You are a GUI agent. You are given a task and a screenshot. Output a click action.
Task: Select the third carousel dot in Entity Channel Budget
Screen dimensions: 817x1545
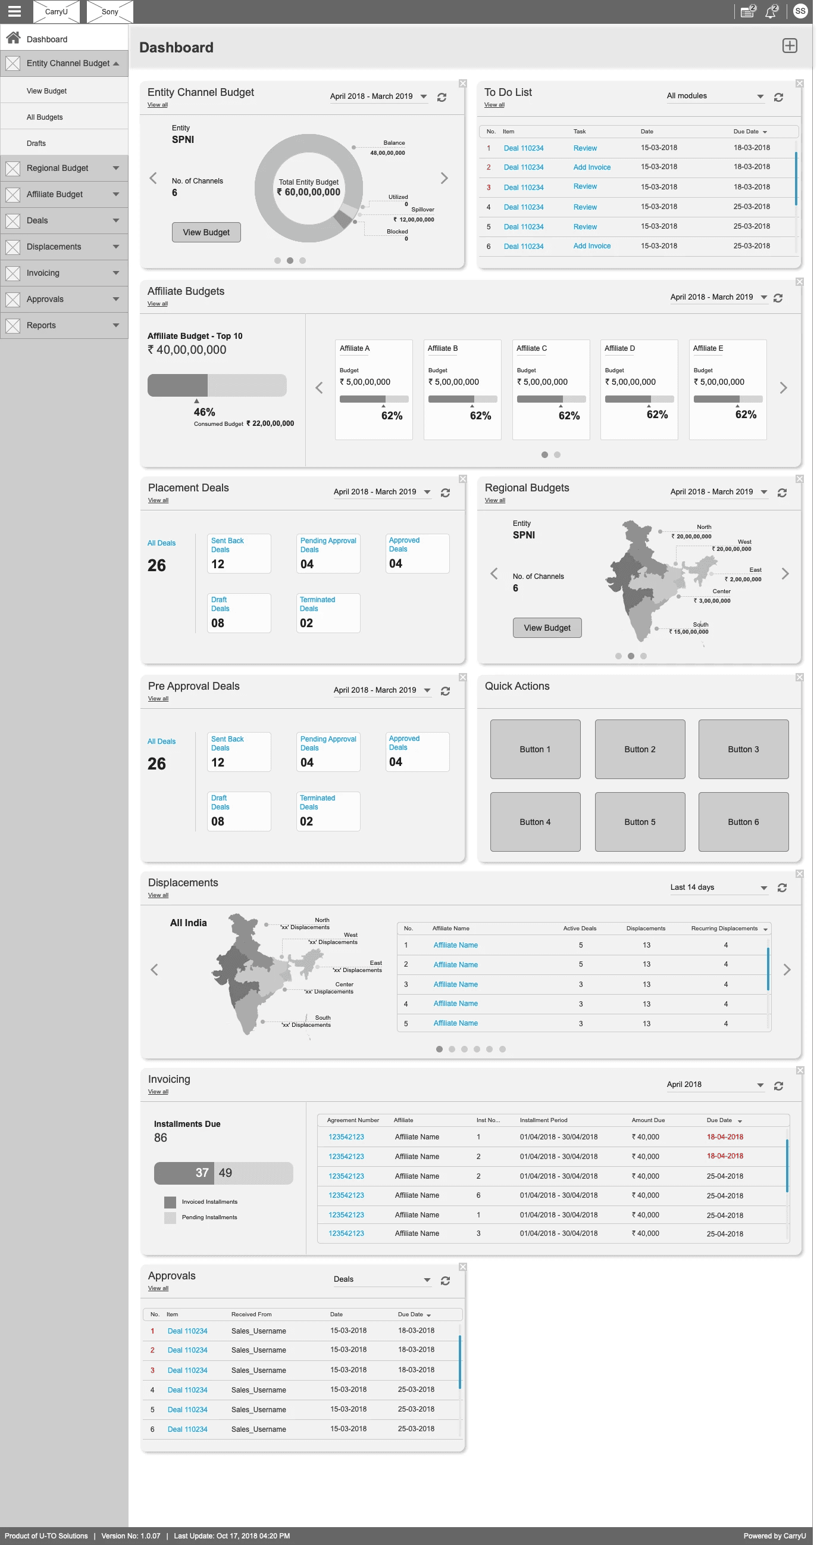[303, 261]
